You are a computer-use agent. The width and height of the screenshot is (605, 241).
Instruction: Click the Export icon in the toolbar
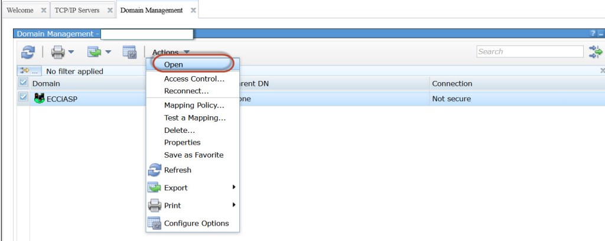tap(95, 53)
